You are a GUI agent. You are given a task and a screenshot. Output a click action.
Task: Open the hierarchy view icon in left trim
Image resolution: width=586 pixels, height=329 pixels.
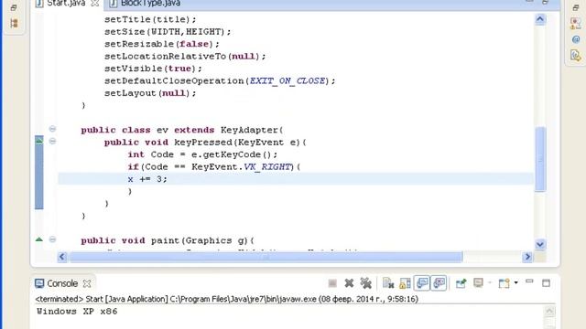click(x=15, y=23)
